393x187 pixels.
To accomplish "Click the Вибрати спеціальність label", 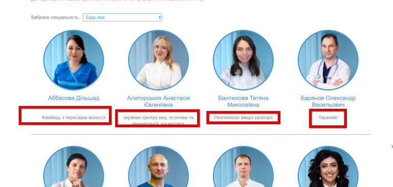I will (x=55, y=17).
